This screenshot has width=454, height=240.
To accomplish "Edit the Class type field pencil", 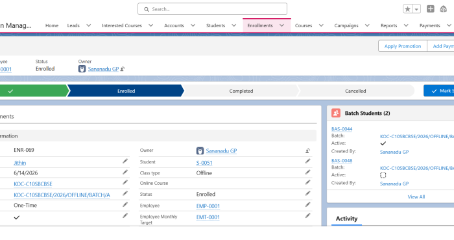I will 307,173.
